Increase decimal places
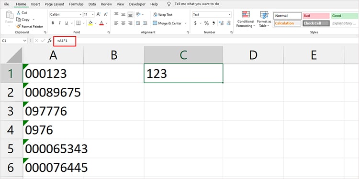 click(221, 23)
